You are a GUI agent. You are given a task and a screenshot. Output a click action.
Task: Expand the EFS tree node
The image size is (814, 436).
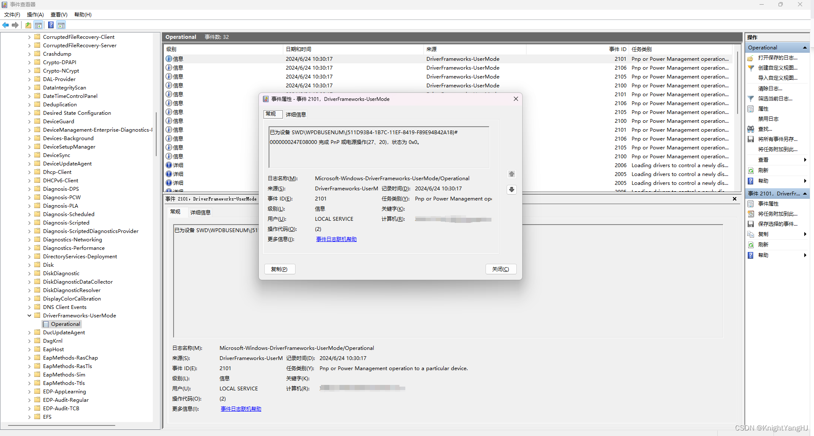[29, 417]
